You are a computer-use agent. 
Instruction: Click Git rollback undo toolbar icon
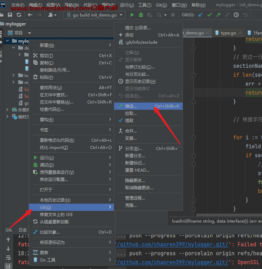pyautogui.click(x=245, y=15)
